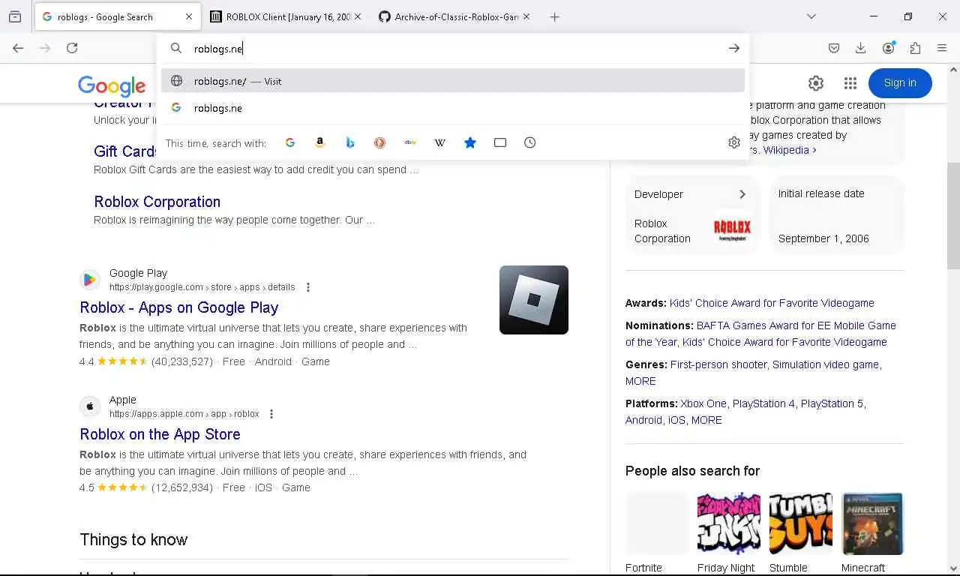Show MORE genres
Image resolution: width=960 pixels, height=576 pixels.
click(640, 381)
